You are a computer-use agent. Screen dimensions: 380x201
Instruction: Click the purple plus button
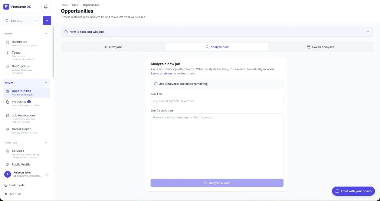click(x=47, y=21)
